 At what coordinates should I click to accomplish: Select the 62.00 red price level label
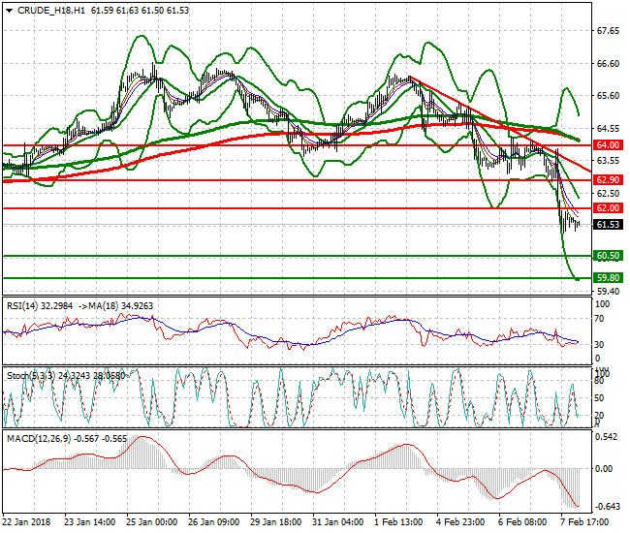coord(608,208)
